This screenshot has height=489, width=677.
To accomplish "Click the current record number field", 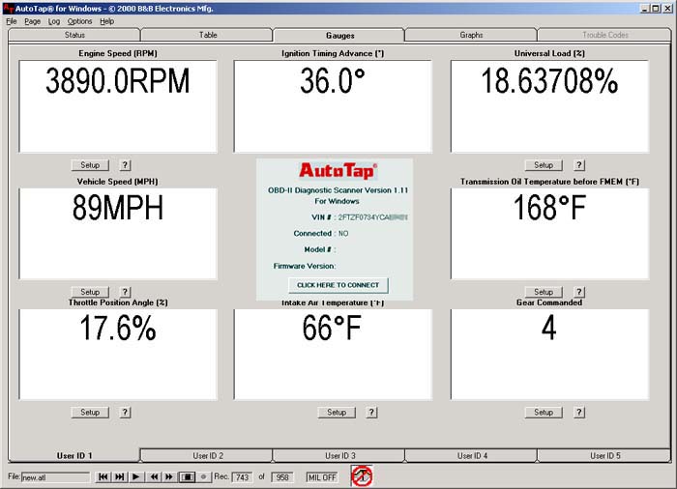I will pos(242,476).
